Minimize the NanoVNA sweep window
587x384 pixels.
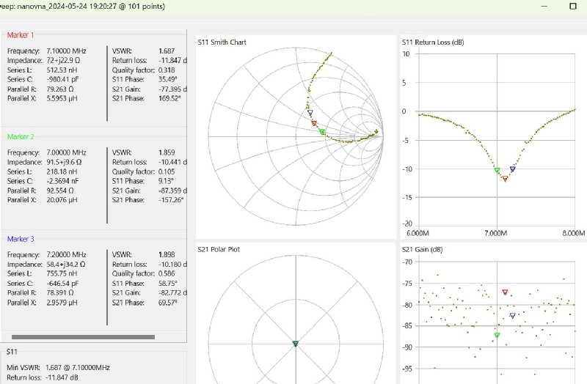tap(544, 7)
